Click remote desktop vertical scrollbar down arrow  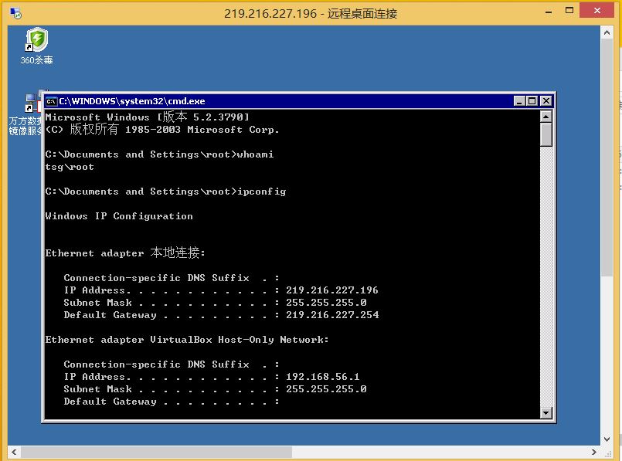click(x=607, y=439)
